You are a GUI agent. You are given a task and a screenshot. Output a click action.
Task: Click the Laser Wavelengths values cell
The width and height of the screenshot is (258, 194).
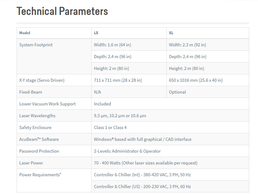pyautogui.click(x=120, y=116)
